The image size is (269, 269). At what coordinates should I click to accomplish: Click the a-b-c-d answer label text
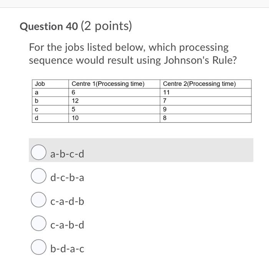coord(67,154)
